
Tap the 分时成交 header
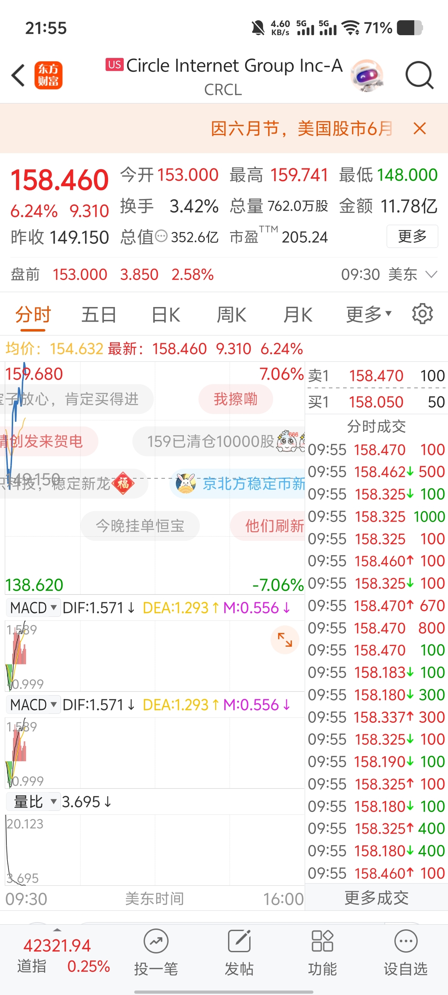tap(377, 426)
